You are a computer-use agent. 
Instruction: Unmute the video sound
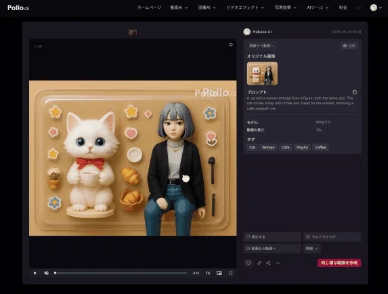[46, 273]
